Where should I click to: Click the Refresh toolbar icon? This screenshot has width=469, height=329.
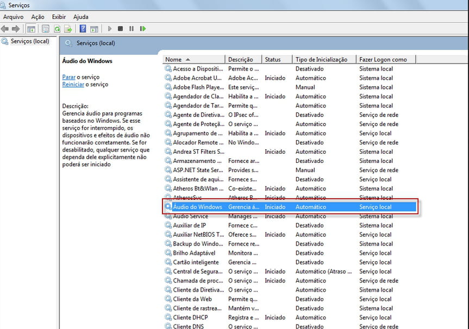[57, 29]
